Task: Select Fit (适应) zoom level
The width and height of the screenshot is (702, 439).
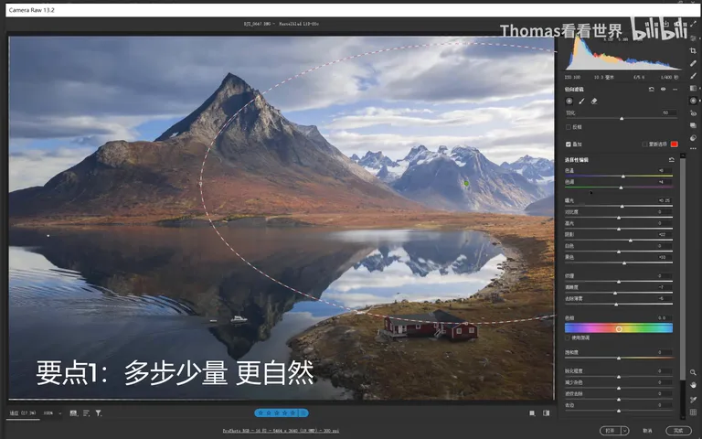Action: click(23, 413)
